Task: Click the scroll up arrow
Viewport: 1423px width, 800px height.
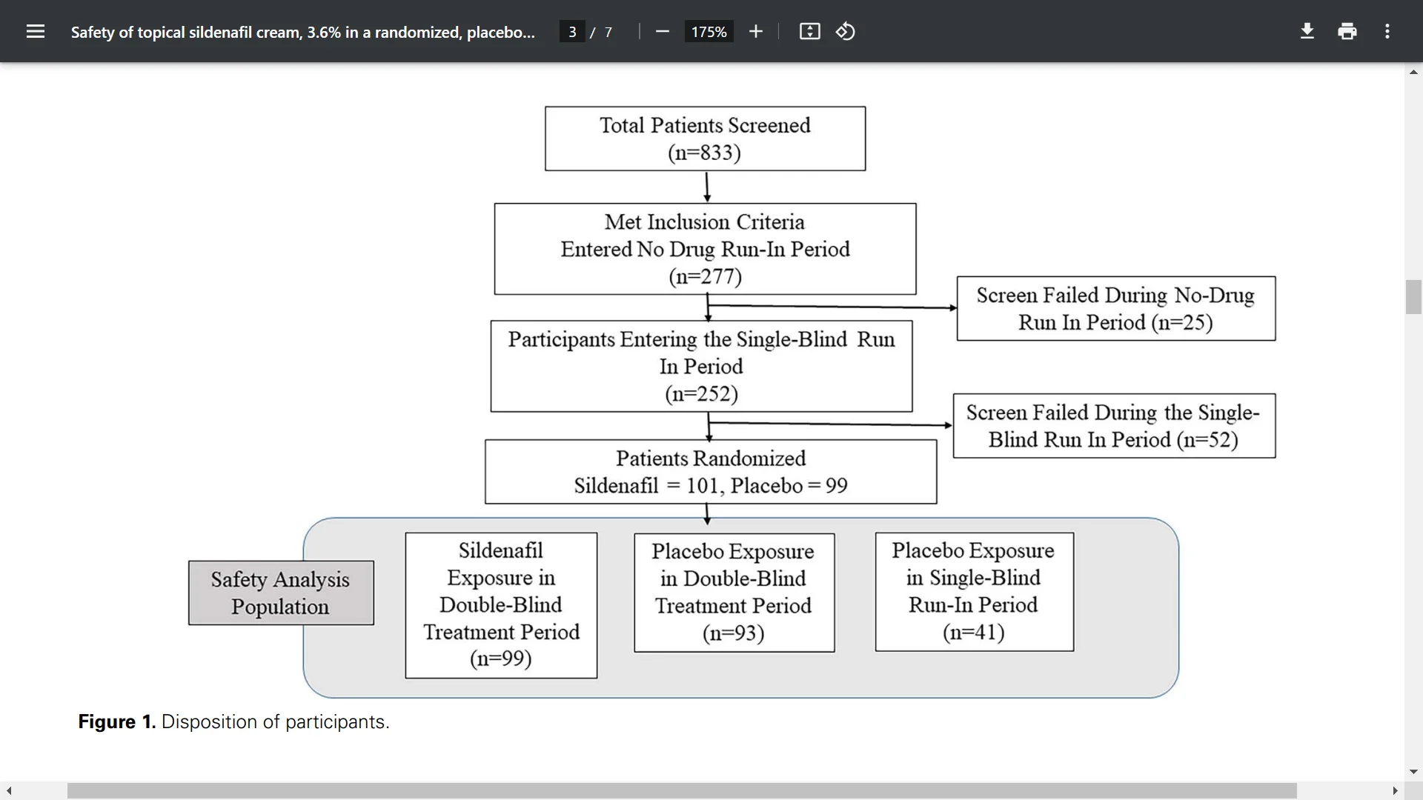Action: point(1413,72)
